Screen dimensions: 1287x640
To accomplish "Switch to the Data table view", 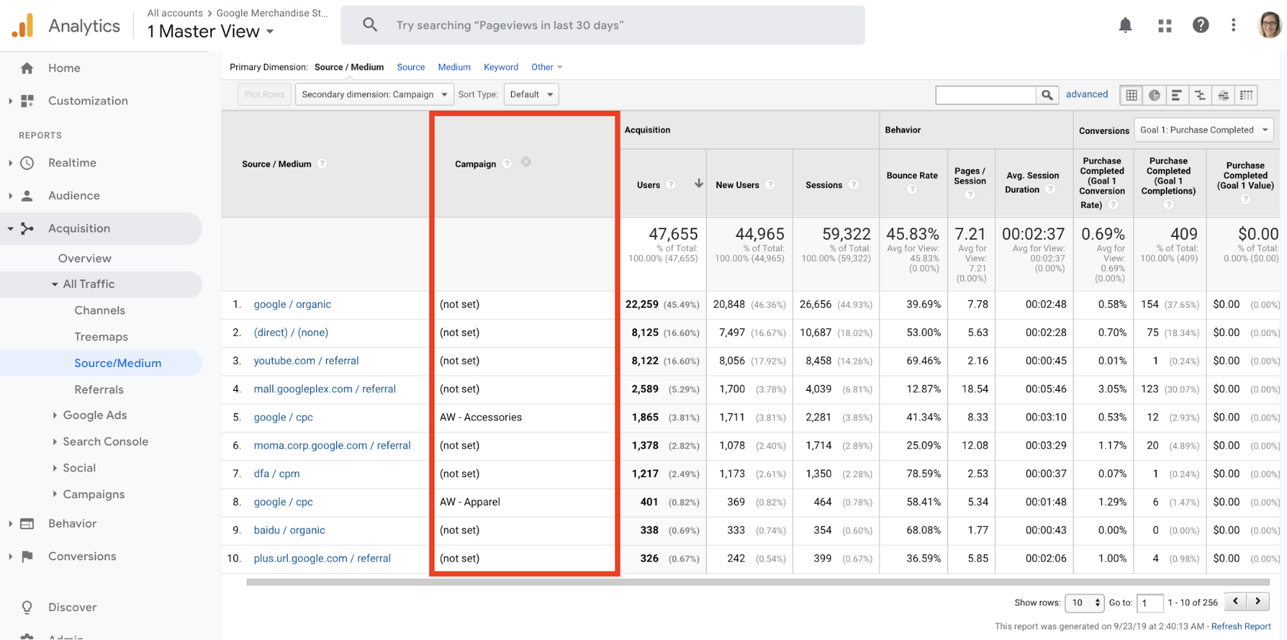I will coord(1131,95).
